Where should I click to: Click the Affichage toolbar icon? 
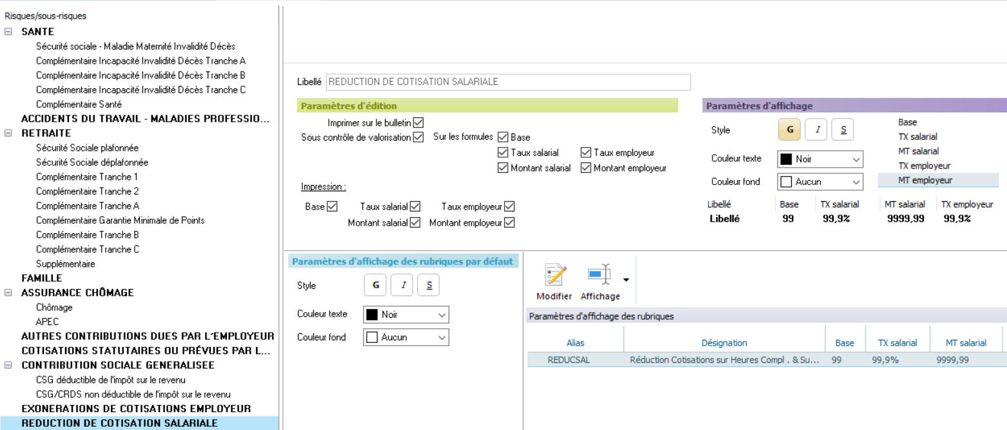click(600, 275)
